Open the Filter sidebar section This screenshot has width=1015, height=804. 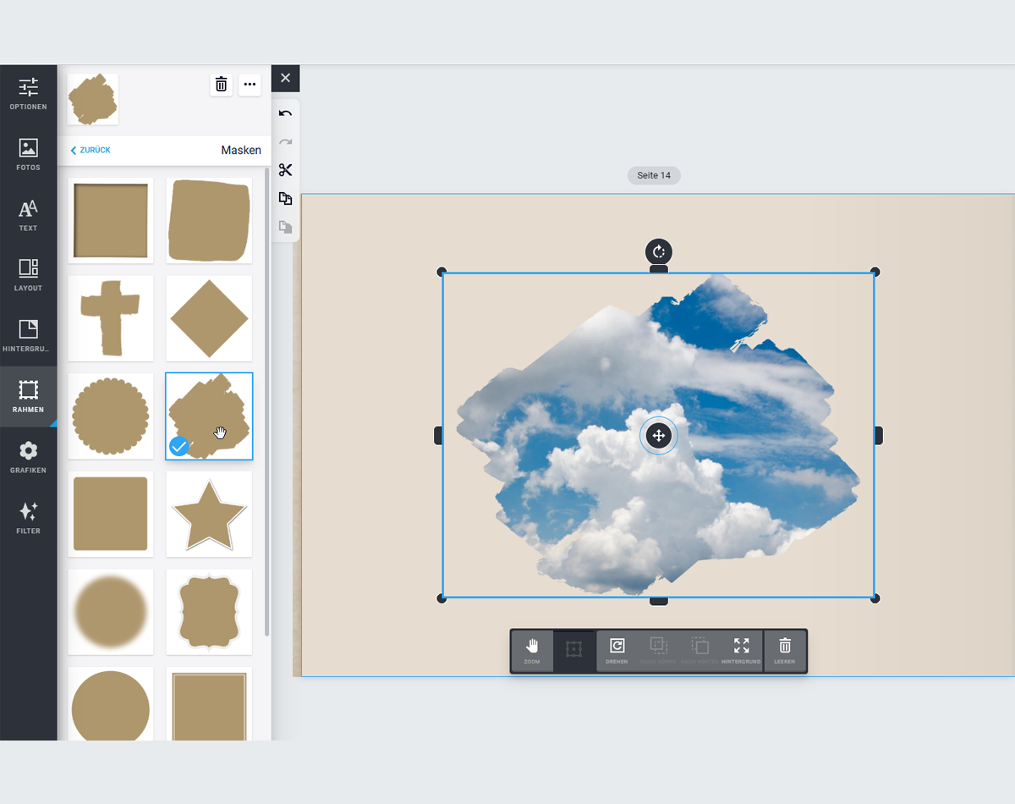(28, 518)
